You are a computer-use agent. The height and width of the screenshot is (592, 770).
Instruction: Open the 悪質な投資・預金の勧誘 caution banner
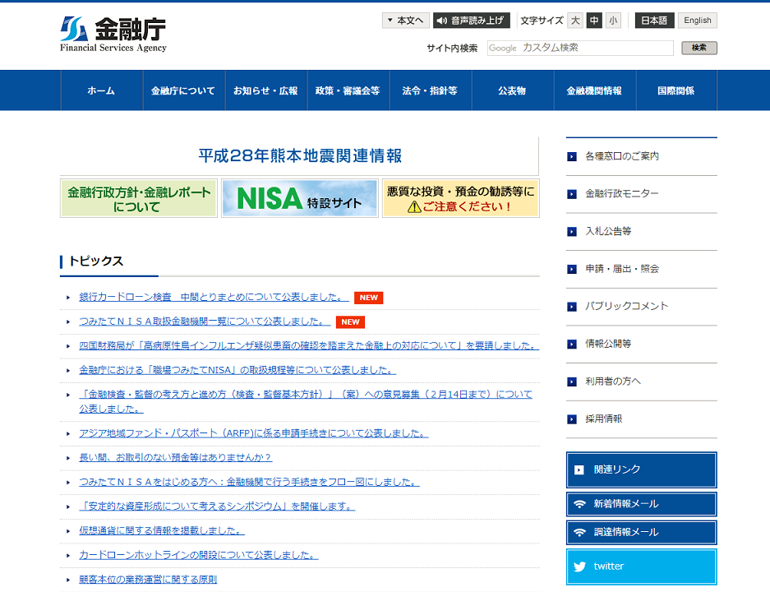click(461, 198)
